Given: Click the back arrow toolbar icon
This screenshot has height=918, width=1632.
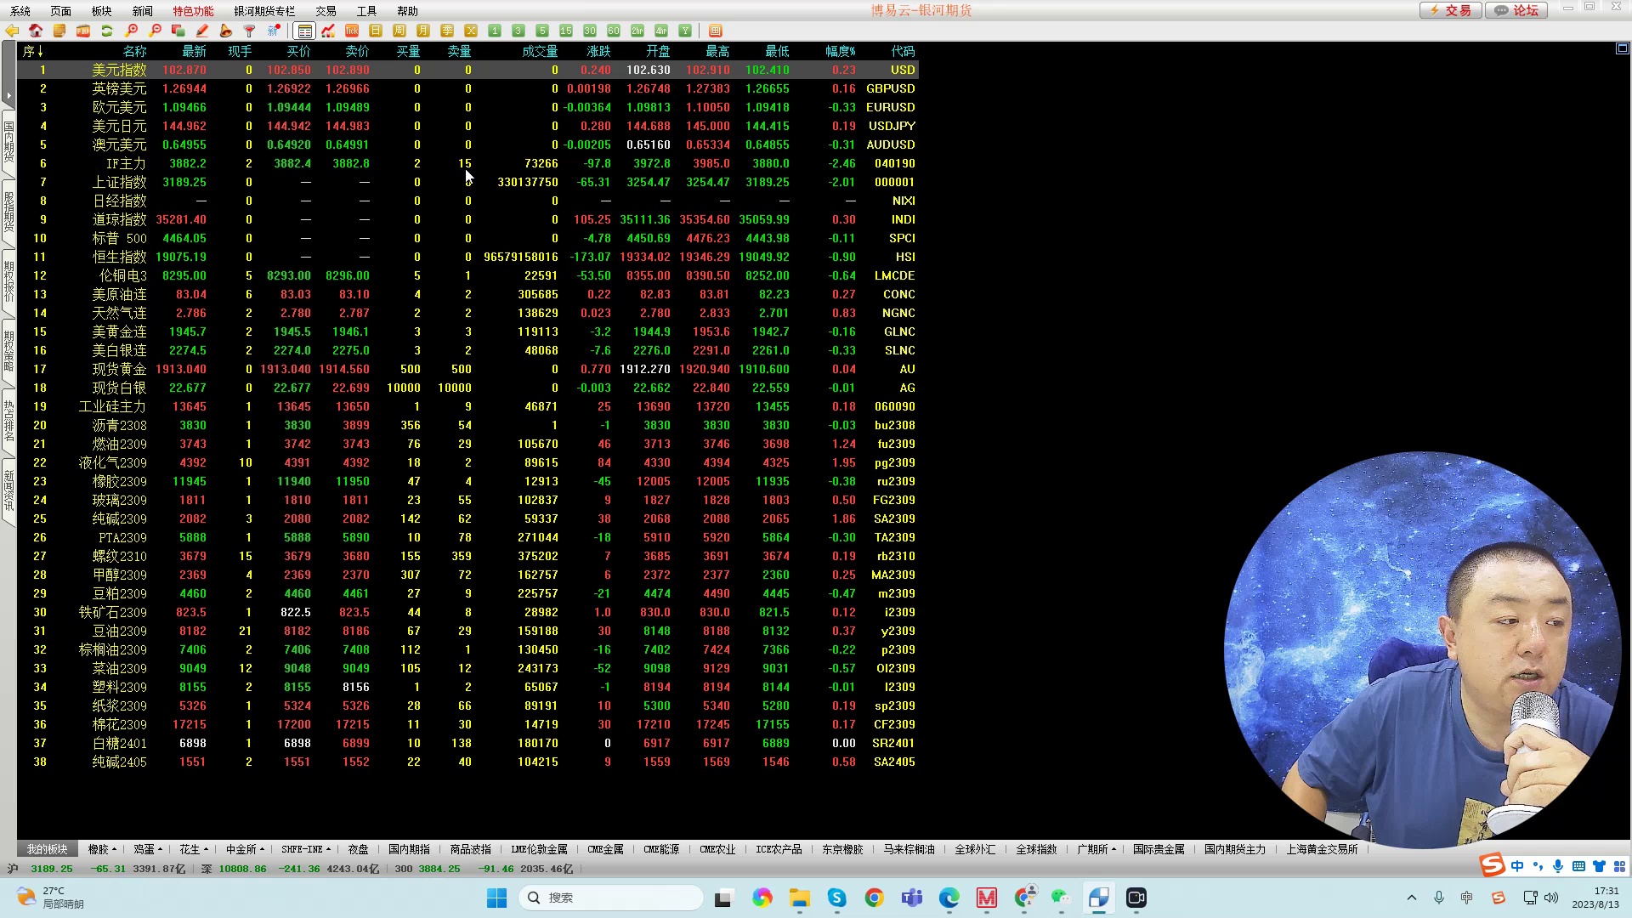Looking at the screenshot, I should pos(12,31).
